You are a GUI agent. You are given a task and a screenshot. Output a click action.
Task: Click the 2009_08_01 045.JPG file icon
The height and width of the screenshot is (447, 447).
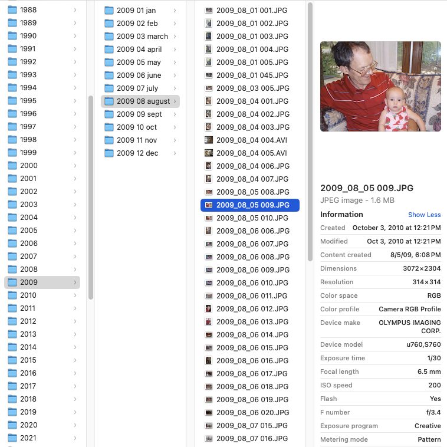click(209, 75)
